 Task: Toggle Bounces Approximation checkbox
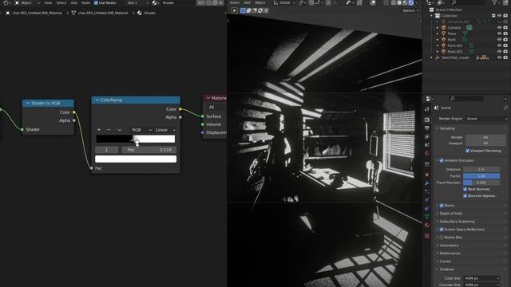pos(465,195)
